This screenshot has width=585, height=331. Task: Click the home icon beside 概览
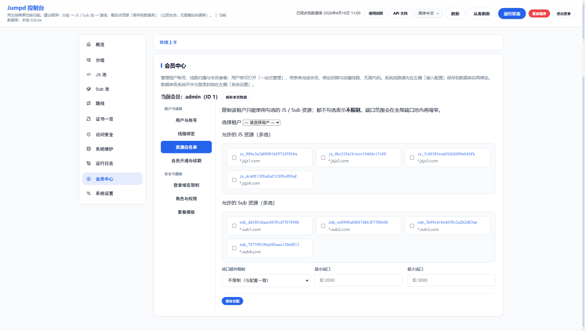tap(89, 44)
